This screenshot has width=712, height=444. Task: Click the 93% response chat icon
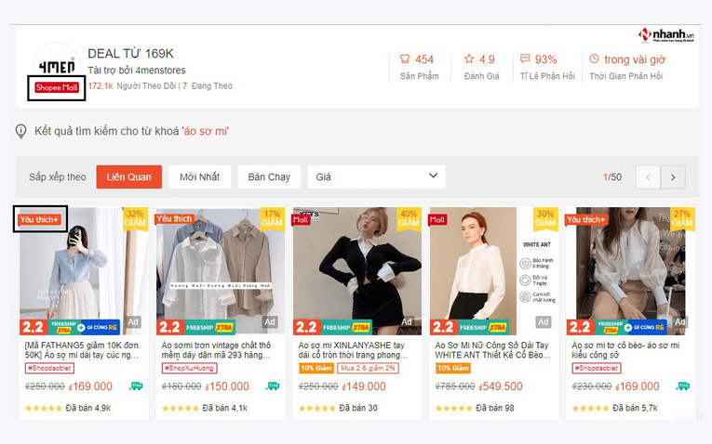coord(525,59)
